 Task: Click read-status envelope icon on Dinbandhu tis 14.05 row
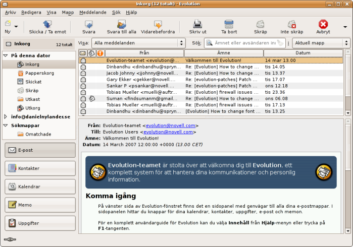pyautogui.click(x=83, y=67)
